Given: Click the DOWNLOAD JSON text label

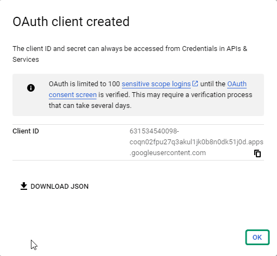Looking at the screenshot, I should (x=60, y=187).
